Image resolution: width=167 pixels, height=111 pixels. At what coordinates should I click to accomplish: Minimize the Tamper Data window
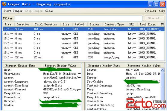[x=151, y=4]
